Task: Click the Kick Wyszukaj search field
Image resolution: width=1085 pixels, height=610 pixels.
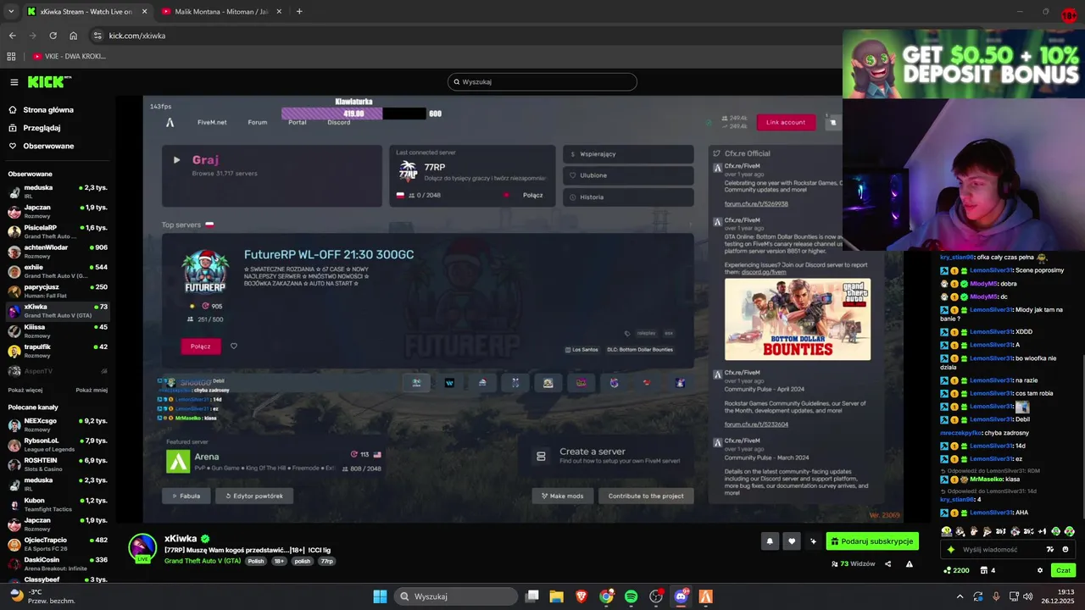Action: click(542, 81)
